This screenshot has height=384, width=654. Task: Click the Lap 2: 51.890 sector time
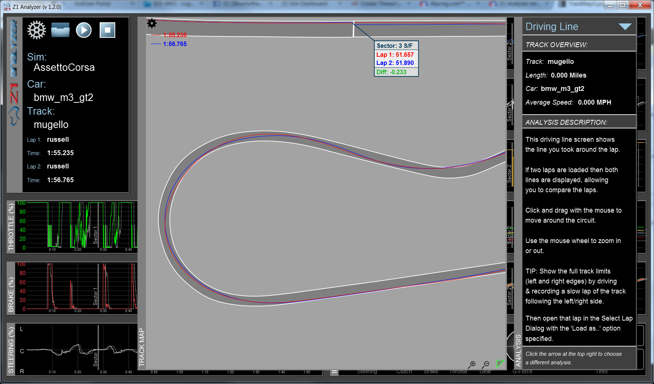tap(395, 63)
